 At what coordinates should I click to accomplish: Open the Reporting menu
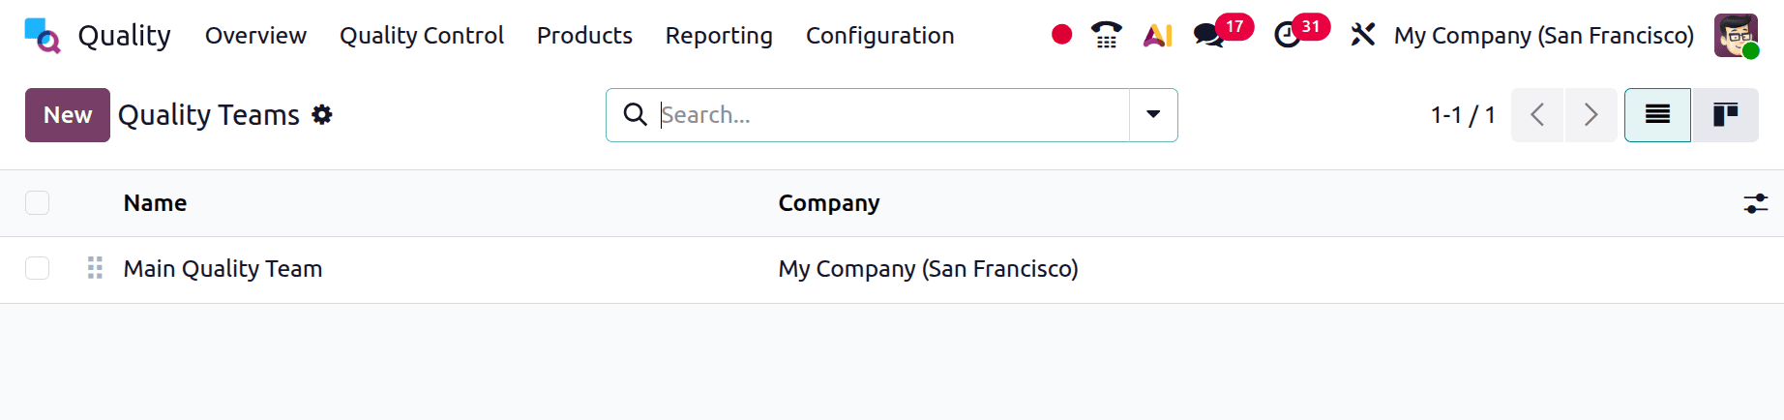(x=719, y=36)
